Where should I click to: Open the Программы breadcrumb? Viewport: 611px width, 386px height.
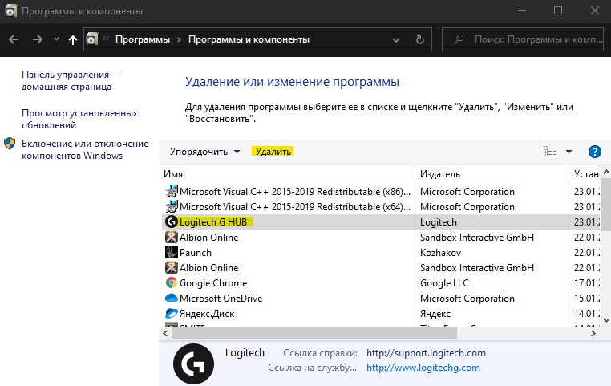pos(143,39)
